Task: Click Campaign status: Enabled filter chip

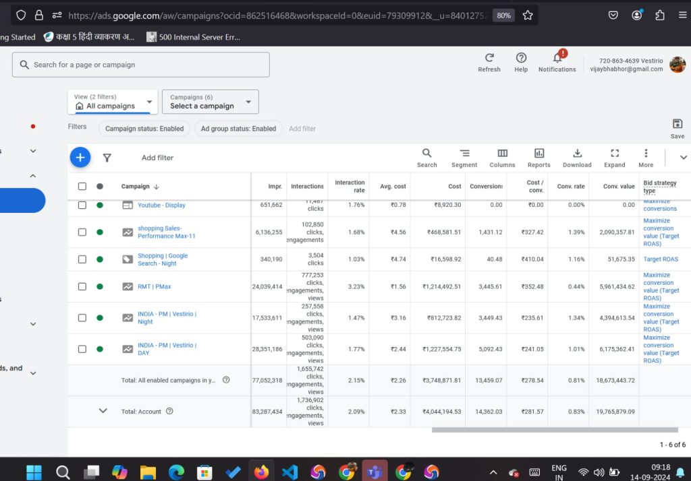Action: coord(144,129)
